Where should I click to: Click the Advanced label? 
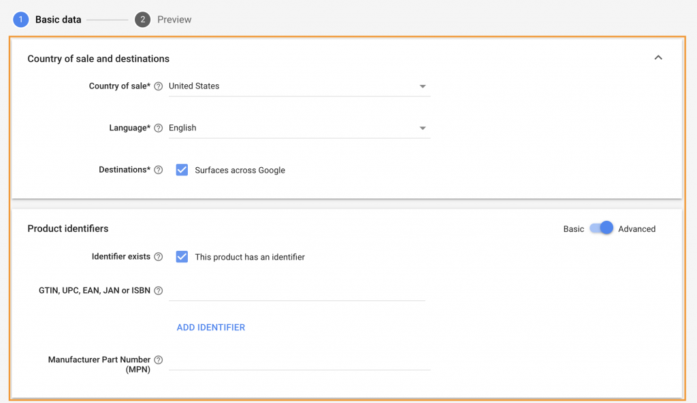636,229
